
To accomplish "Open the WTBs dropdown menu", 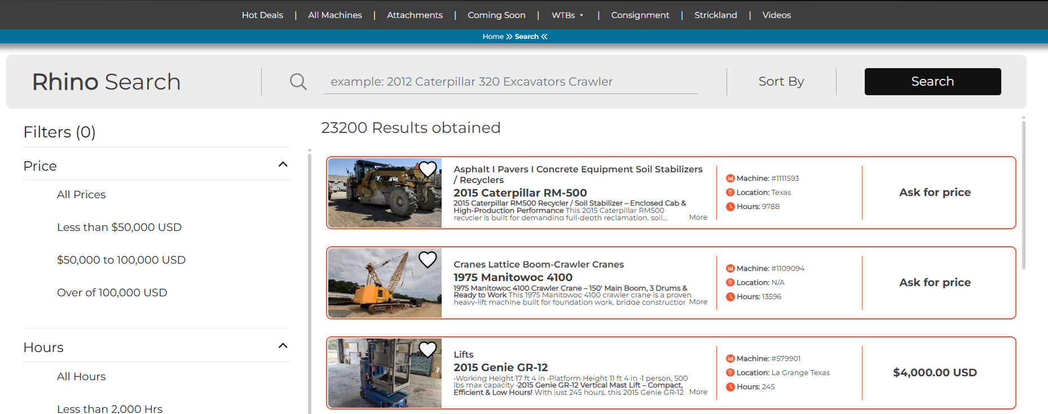I will [x=567, y=15].
